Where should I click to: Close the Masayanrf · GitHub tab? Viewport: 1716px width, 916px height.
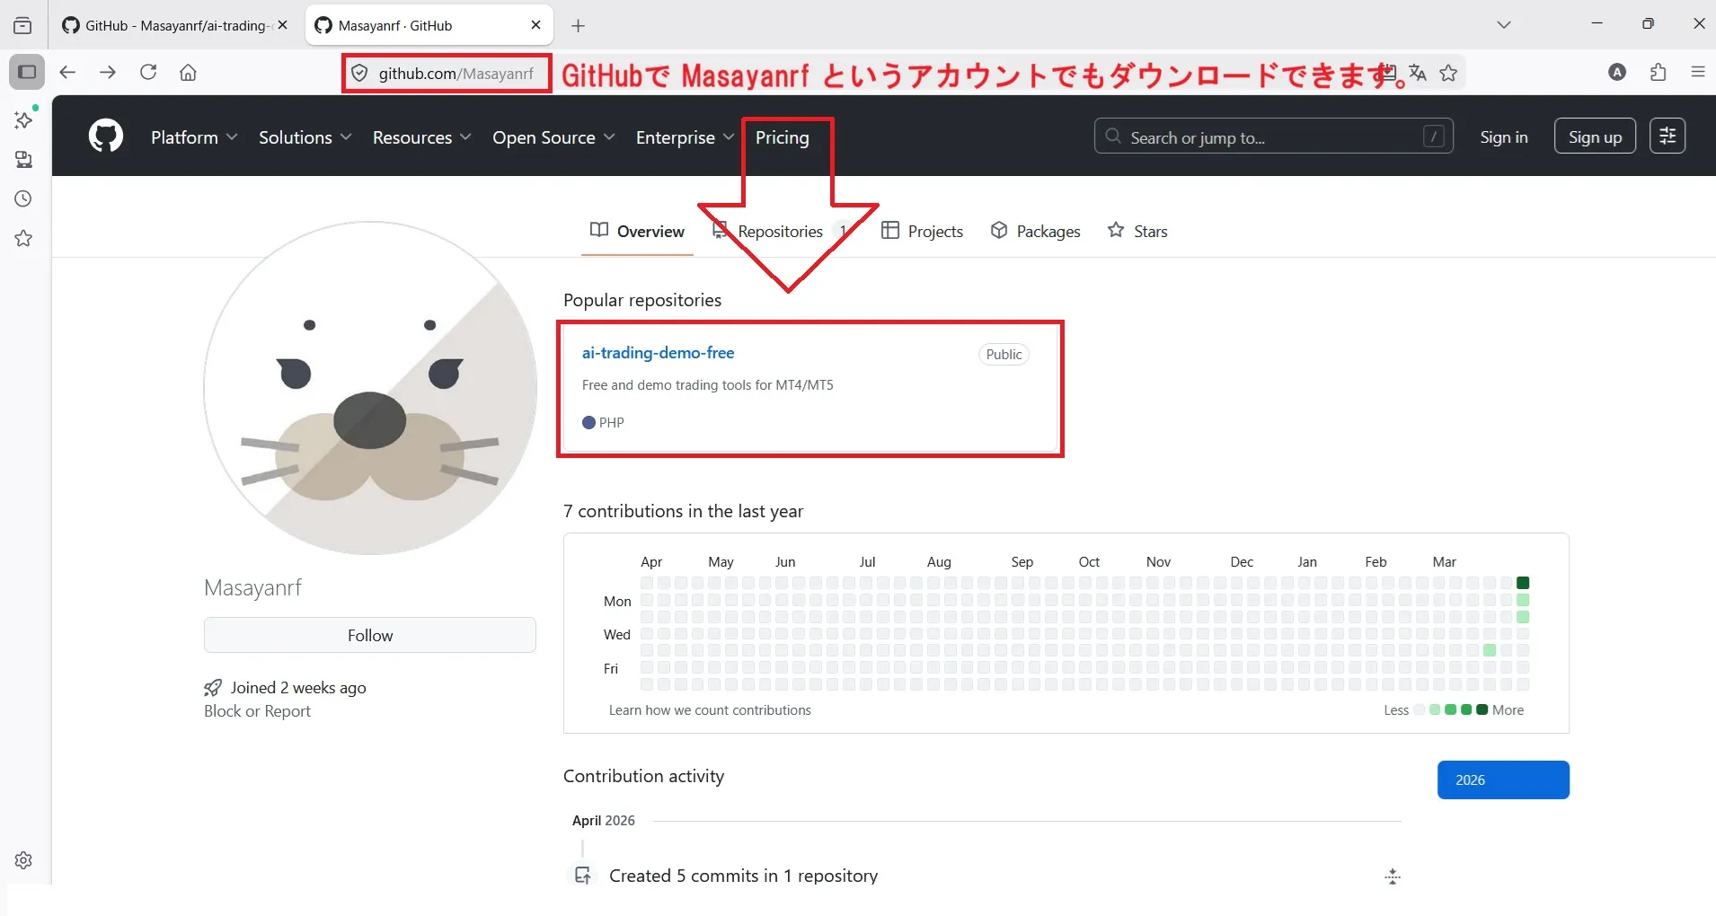(x=536, y=25)
